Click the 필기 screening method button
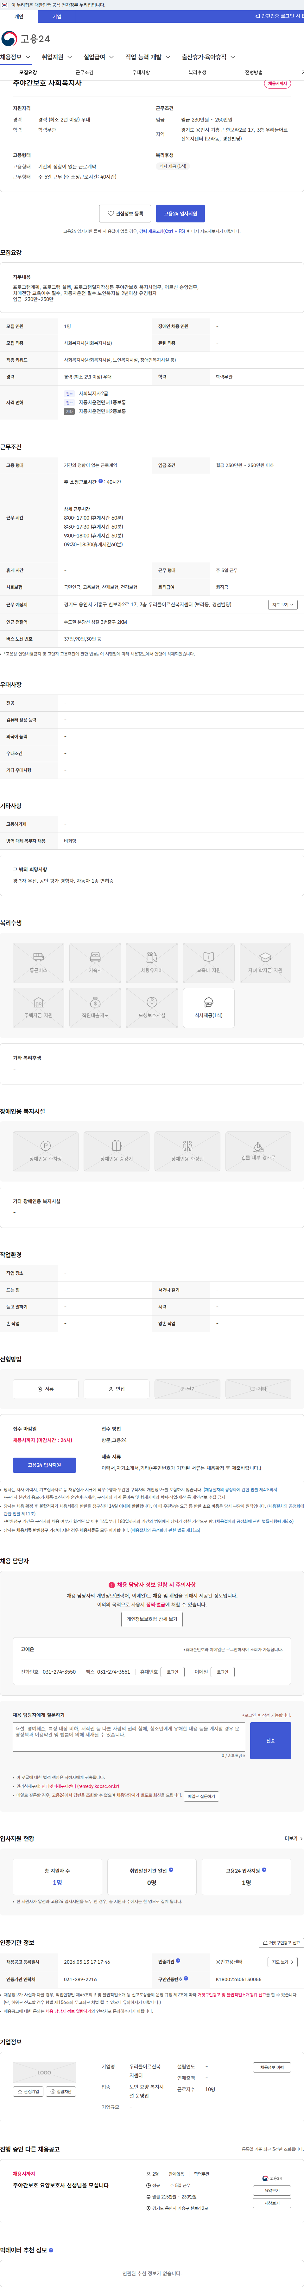The height and width of the screenshot is (2287, 304). click(187, 1388)
